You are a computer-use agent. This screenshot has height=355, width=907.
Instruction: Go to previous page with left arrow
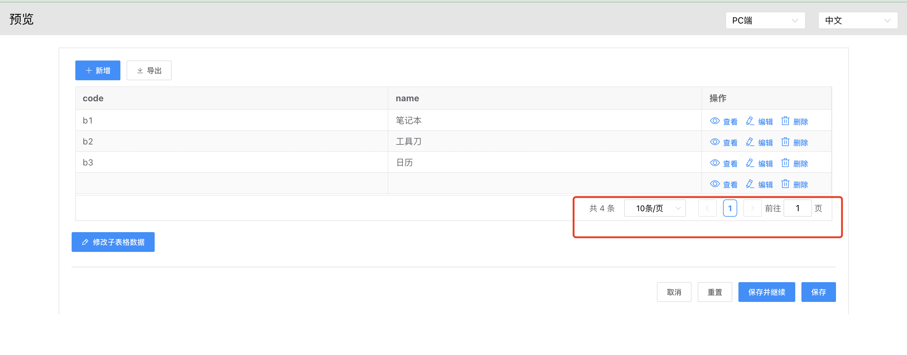pyautogui.click(x=707, y=208)
